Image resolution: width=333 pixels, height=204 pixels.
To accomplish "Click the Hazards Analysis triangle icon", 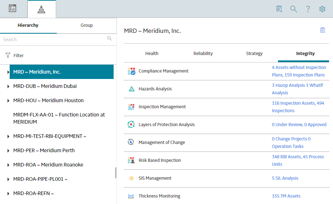I will pos(131,89).
